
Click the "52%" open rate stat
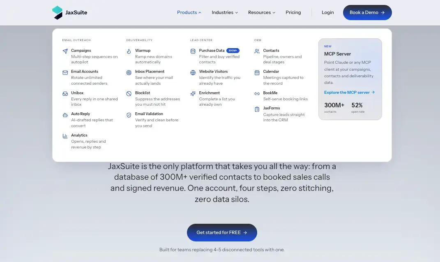(357, 105)
